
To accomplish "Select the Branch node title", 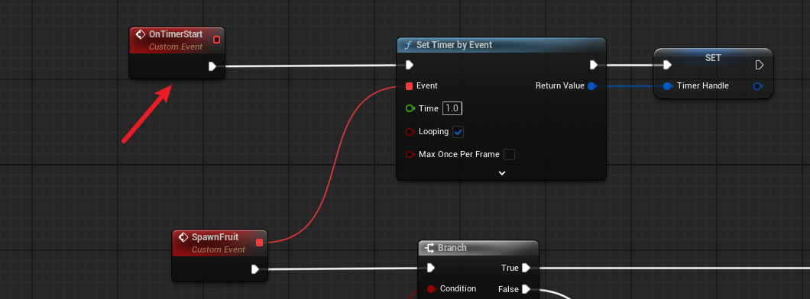I will (452, 248).
